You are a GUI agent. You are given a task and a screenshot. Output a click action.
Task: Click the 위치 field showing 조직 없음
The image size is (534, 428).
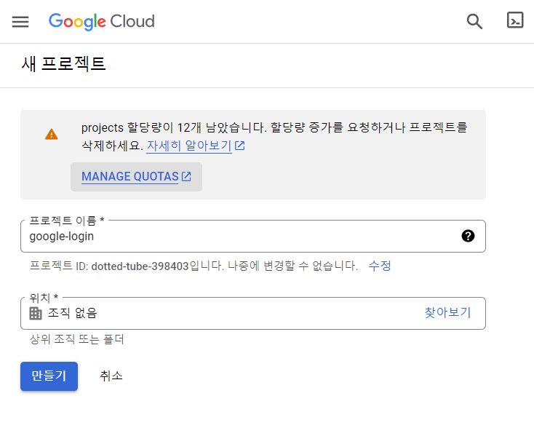tap(218, 313)
